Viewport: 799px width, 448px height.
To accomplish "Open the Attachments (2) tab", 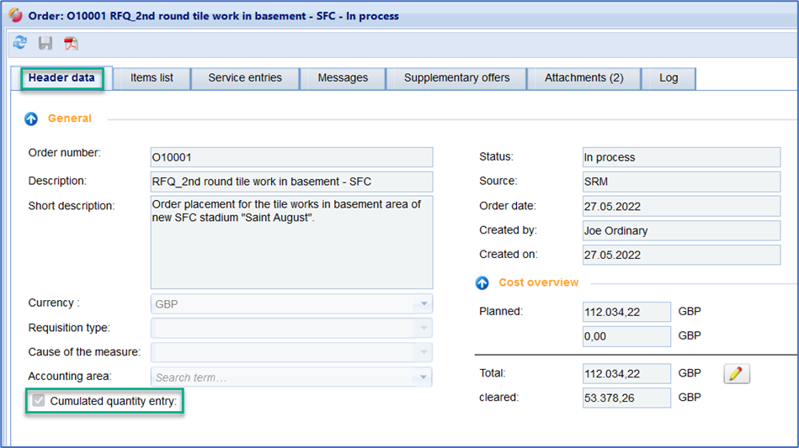I will tap(583, 78).
